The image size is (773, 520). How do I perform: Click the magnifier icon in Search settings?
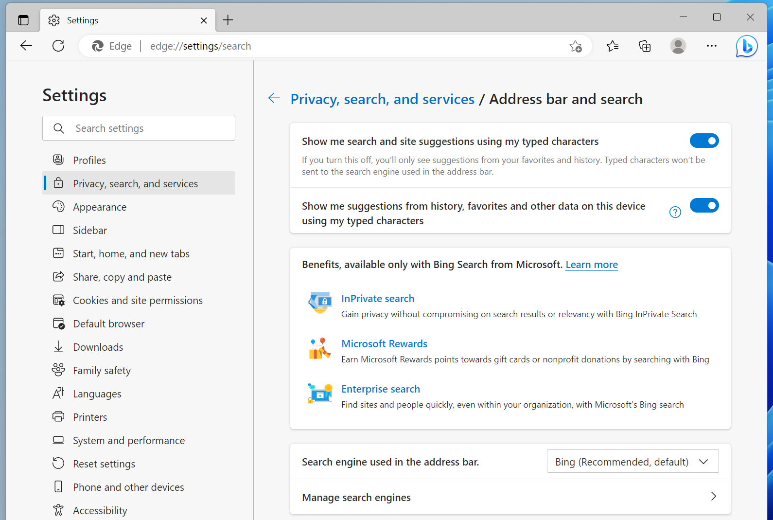(x=59, y=128)
